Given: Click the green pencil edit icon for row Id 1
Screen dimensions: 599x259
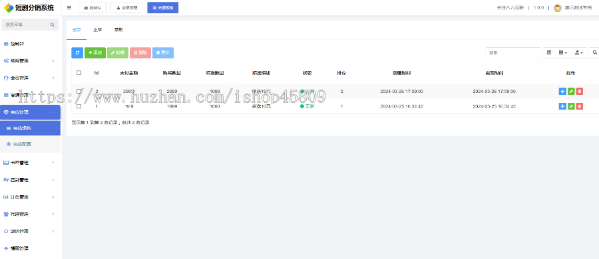Looking at the screenshot, I should click(x=571, y=106).
